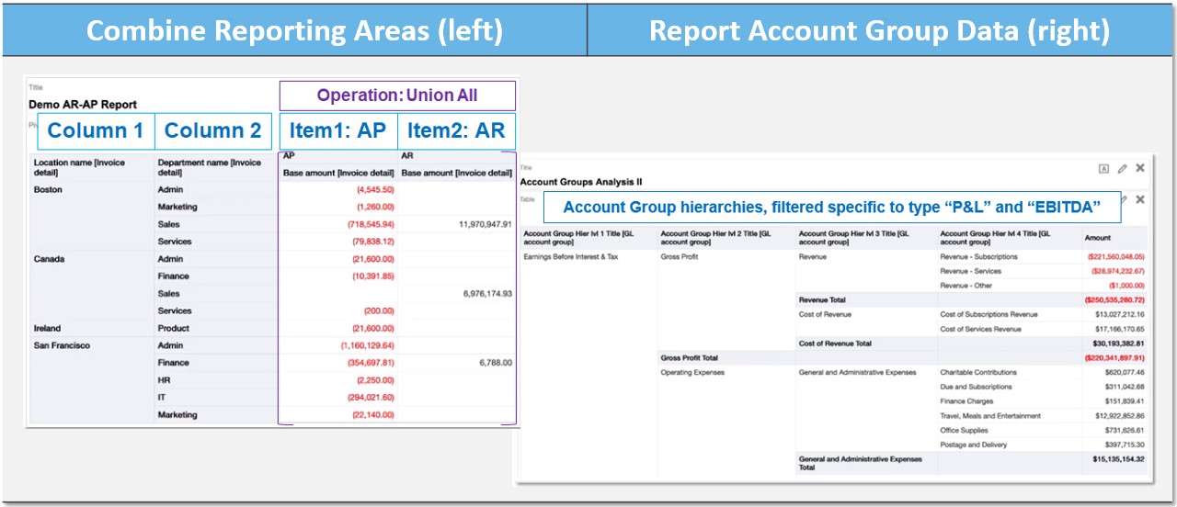This screenshot has height=507, width=1177.
Task: Click the AR Base amount column header
Action: [x=457, y=173]
